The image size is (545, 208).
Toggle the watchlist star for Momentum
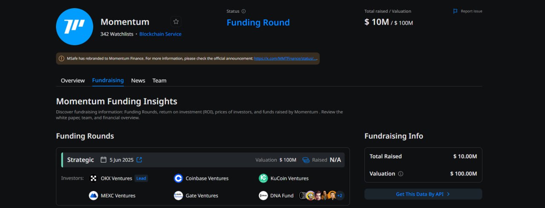tap(176, 22)
